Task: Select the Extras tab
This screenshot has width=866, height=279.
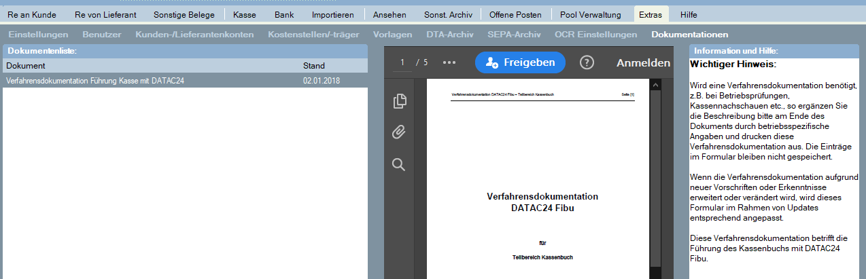Action: [x=651, y=14]
